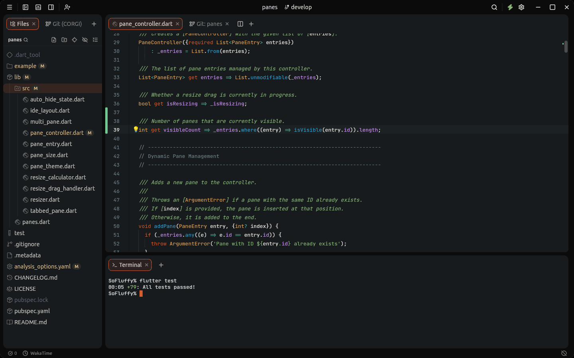Open pubspec.lock file
This screenshot has width=574, height=358.
53,300
